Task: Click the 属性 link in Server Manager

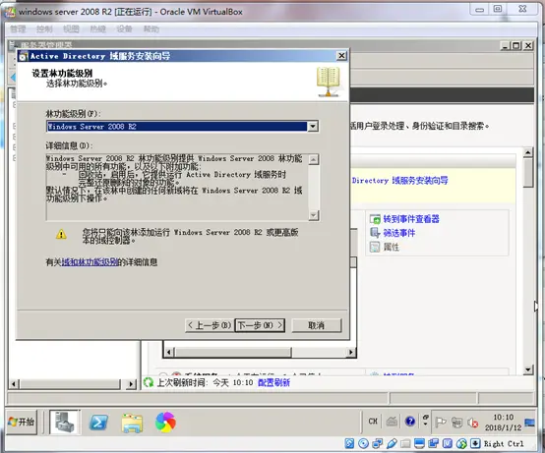Action: (391, 247)
